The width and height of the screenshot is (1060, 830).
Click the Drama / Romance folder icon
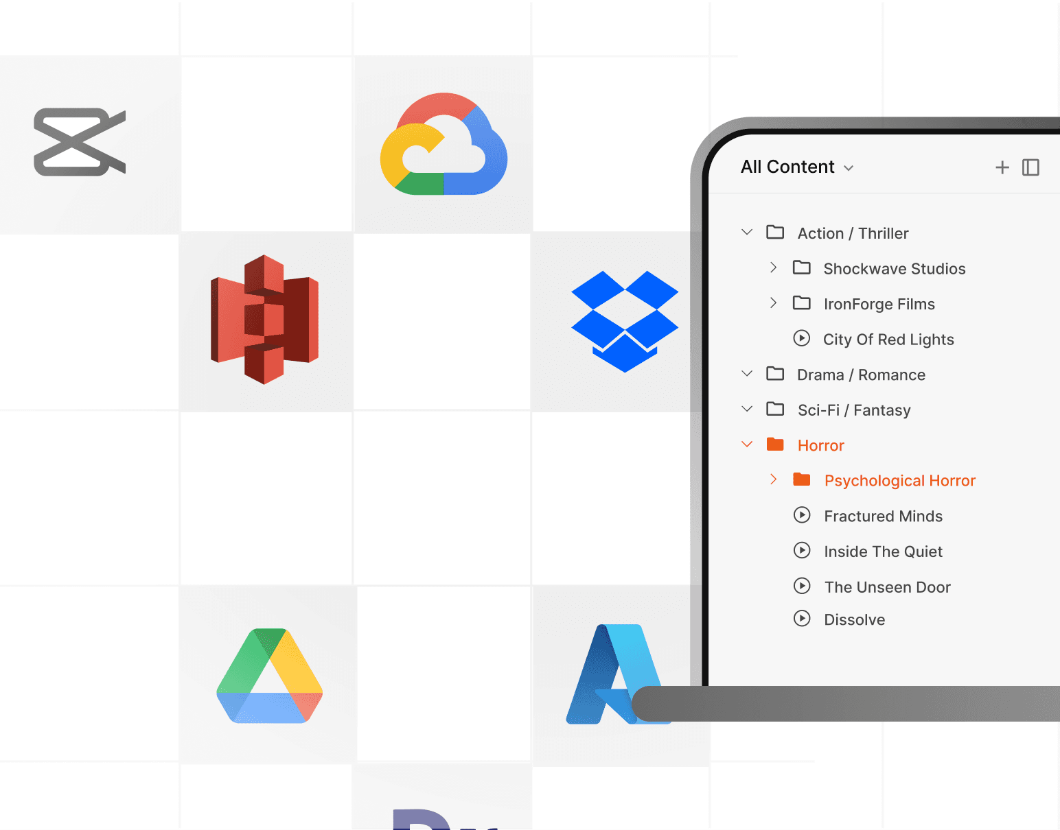(775, 374)
